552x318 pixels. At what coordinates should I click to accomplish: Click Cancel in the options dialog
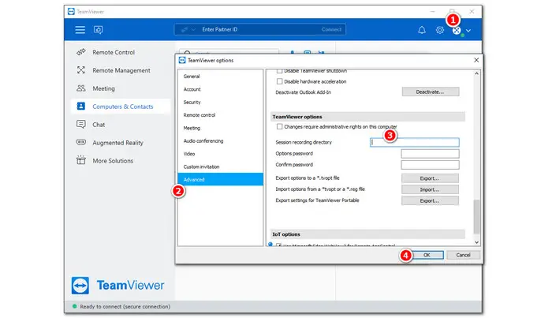click(x=463, y=255)
